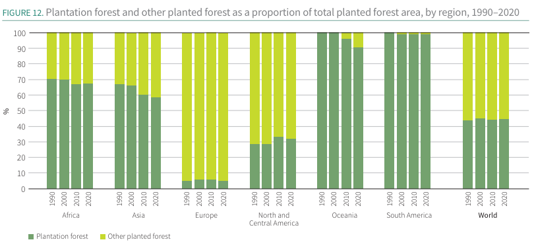Image resolution: width=534 pixels, height=244 pixels.
Task: Click the Other planted forest legend swatch
Action: [x=102, y=236]
